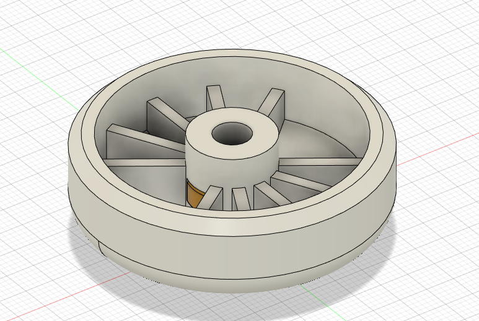Click the vertical seam line on wheel's lower left
The width and height of the screenshot is (479, 321).
click(x=100, y=248)
